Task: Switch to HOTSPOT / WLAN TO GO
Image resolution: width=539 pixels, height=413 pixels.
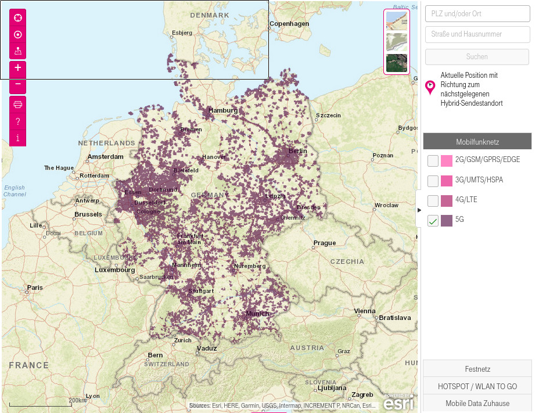Action: (477, 386)
